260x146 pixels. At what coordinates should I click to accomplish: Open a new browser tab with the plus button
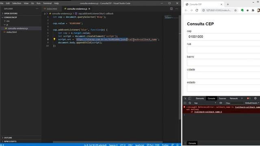pos(228,4)
